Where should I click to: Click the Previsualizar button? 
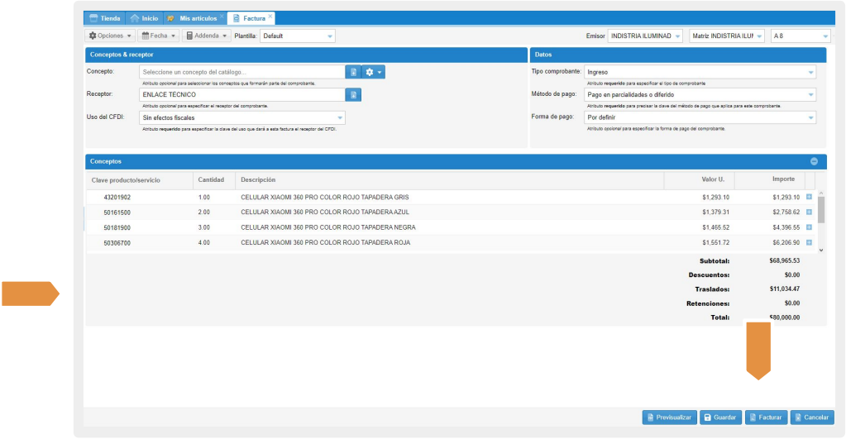(669, 418)
